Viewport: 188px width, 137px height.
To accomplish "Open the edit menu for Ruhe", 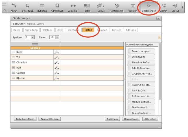I will click(x=57, y=52).
